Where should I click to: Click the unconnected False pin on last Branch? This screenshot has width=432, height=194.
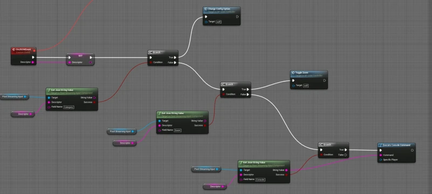point(346,155)
